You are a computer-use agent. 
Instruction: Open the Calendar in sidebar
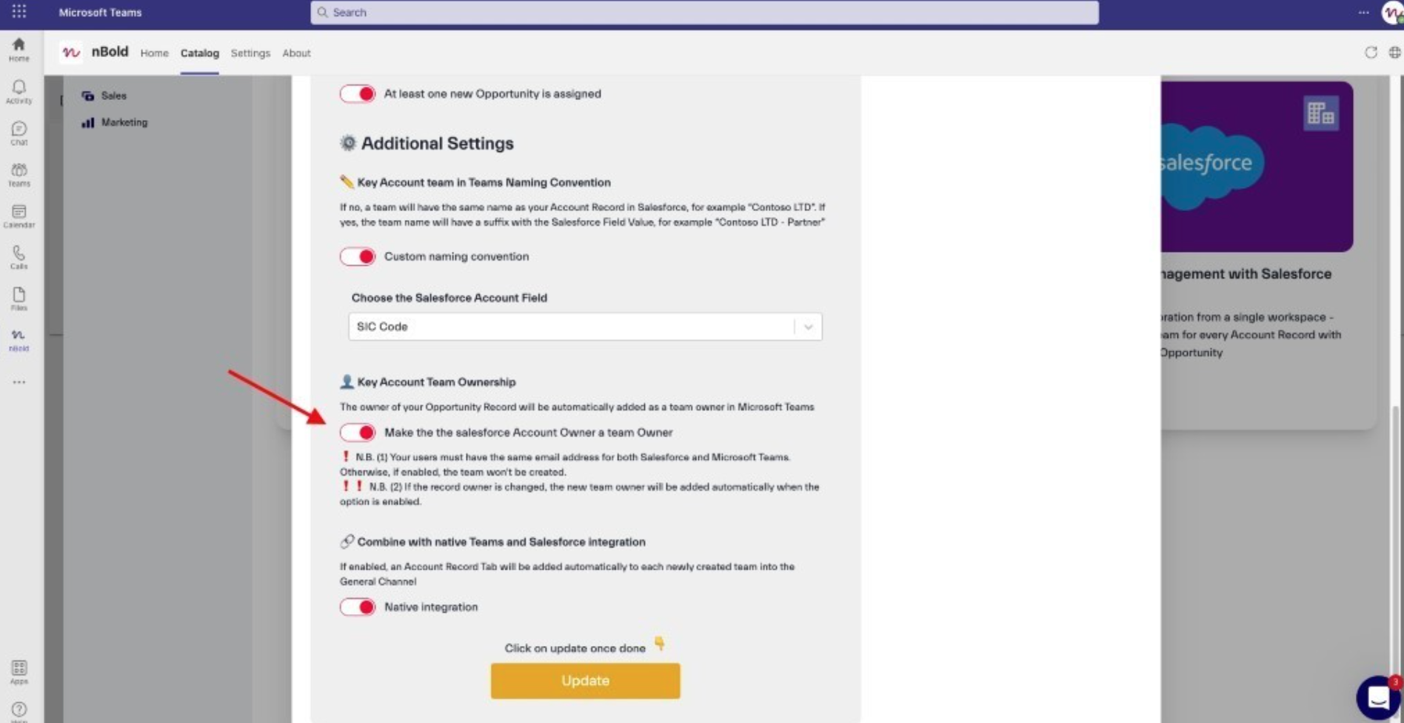[x=19, y=216]
